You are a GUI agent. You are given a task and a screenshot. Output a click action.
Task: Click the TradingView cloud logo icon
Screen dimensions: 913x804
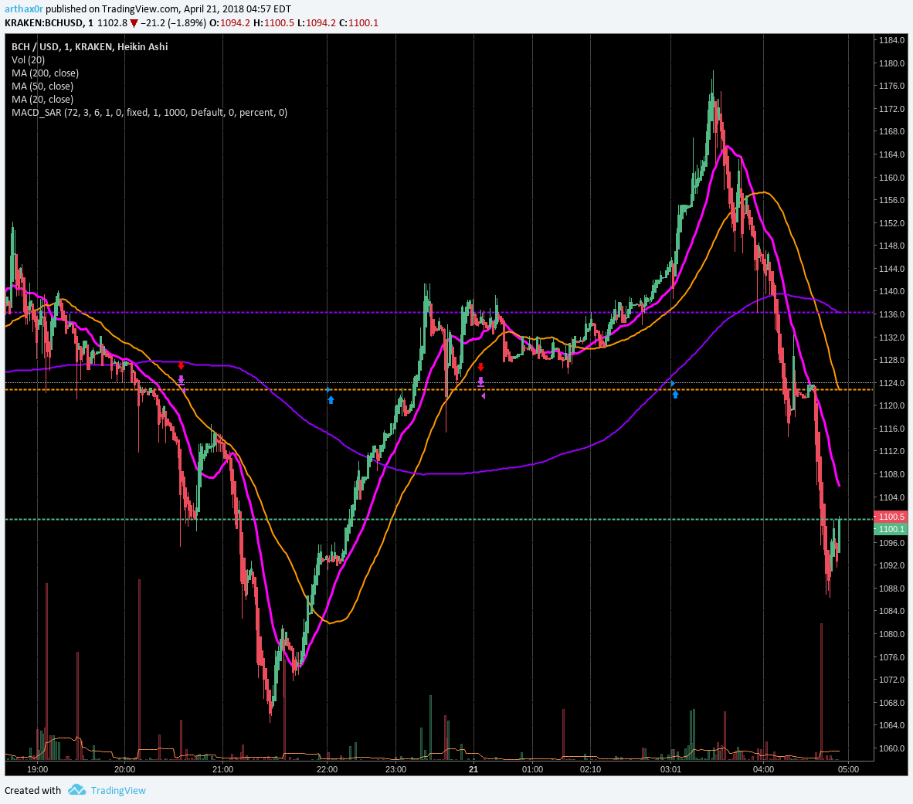pyautogui.click(x=77, y=790)
